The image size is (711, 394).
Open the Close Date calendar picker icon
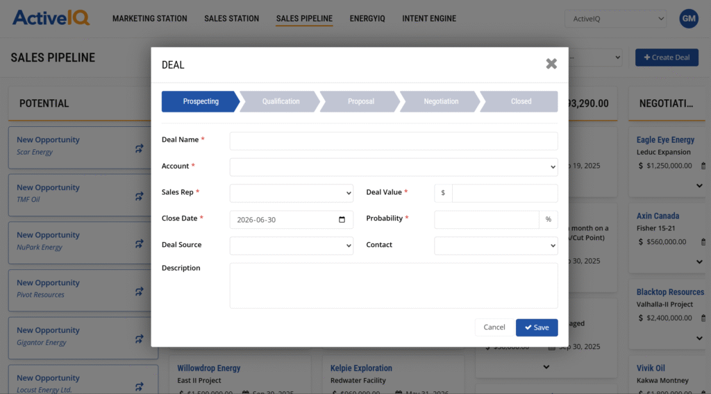[x=342, y=220]
